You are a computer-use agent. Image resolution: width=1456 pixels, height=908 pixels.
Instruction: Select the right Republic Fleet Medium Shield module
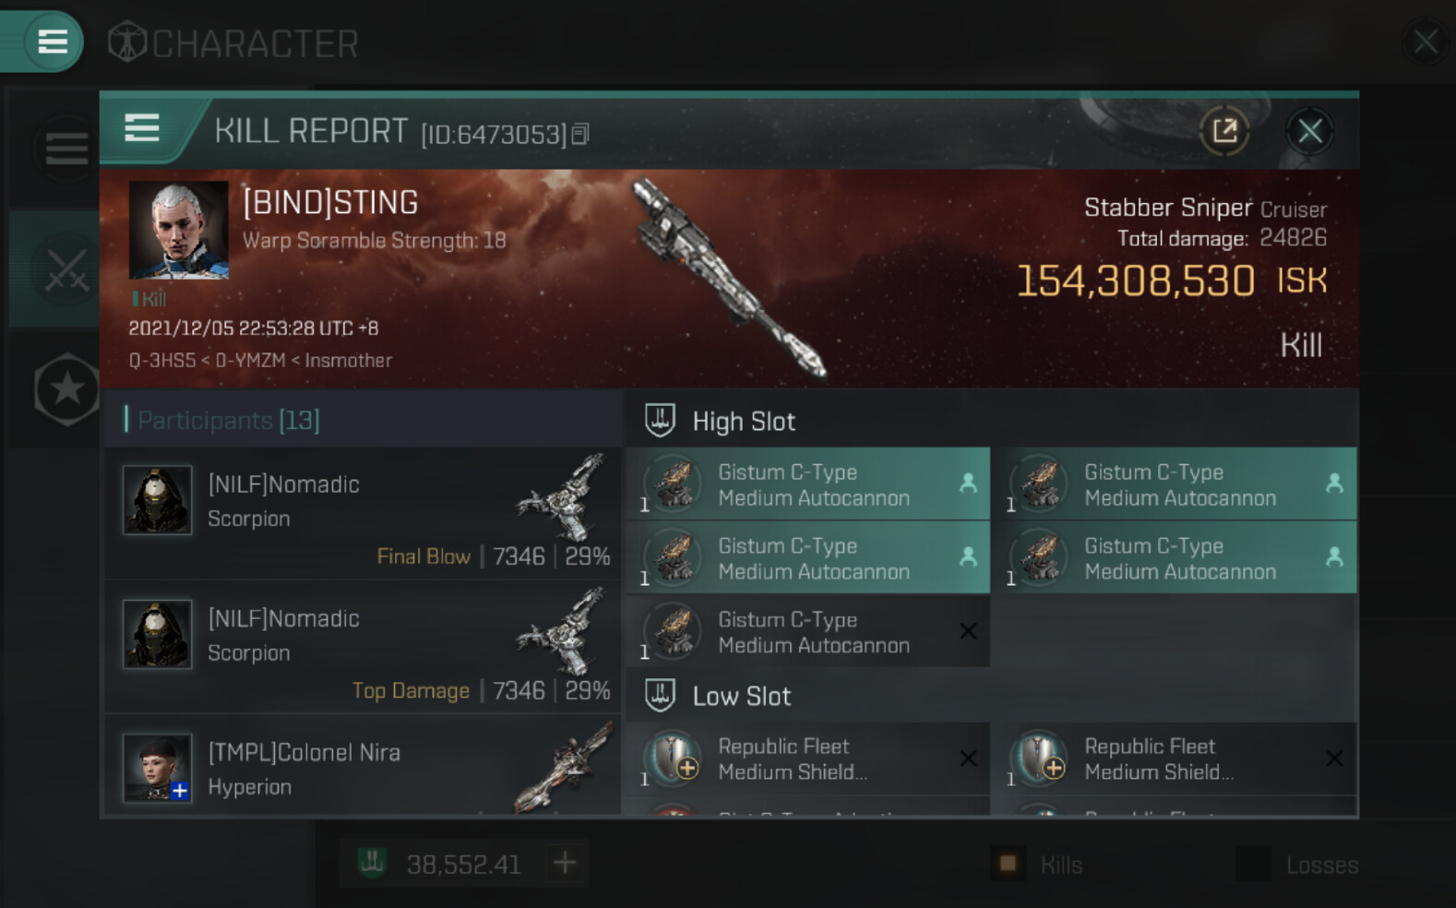(x=1175, y=759)
